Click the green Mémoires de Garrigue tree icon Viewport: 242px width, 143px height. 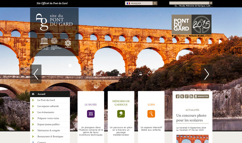point(121,114)
